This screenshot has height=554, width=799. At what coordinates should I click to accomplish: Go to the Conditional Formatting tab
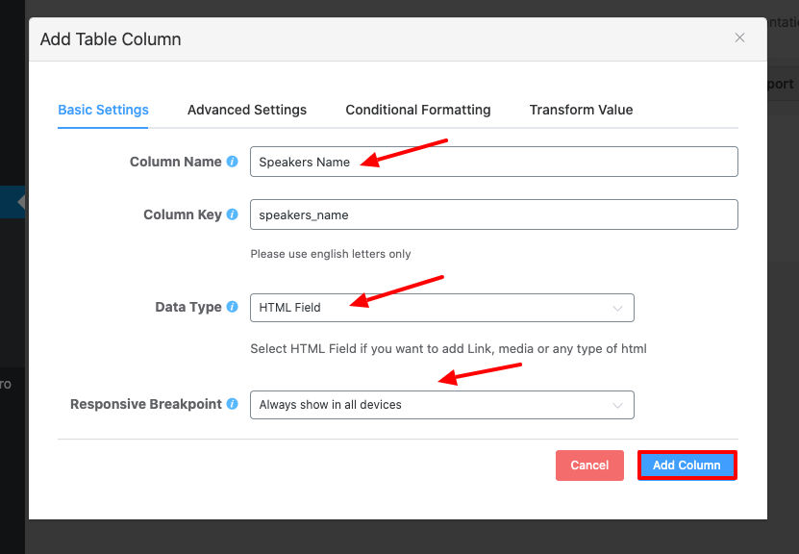pyautogui.click(x=418, y=110)
